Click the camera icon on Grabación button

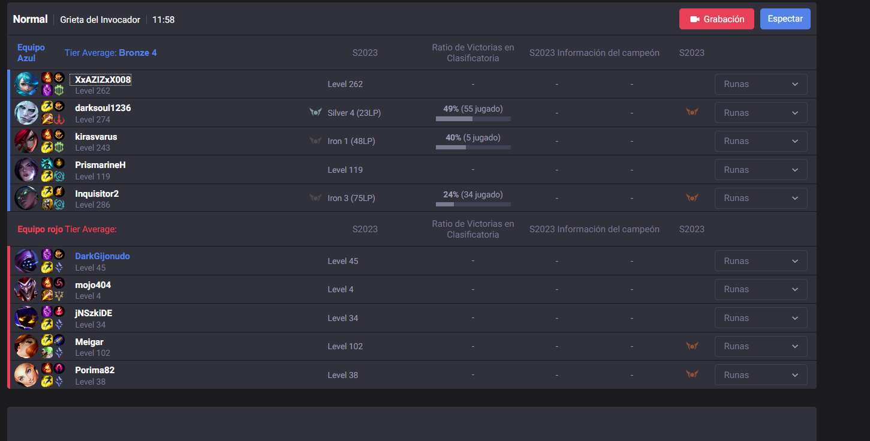695,19
